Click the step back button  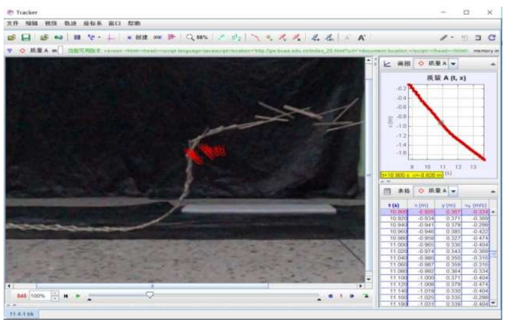pos(330,296)
